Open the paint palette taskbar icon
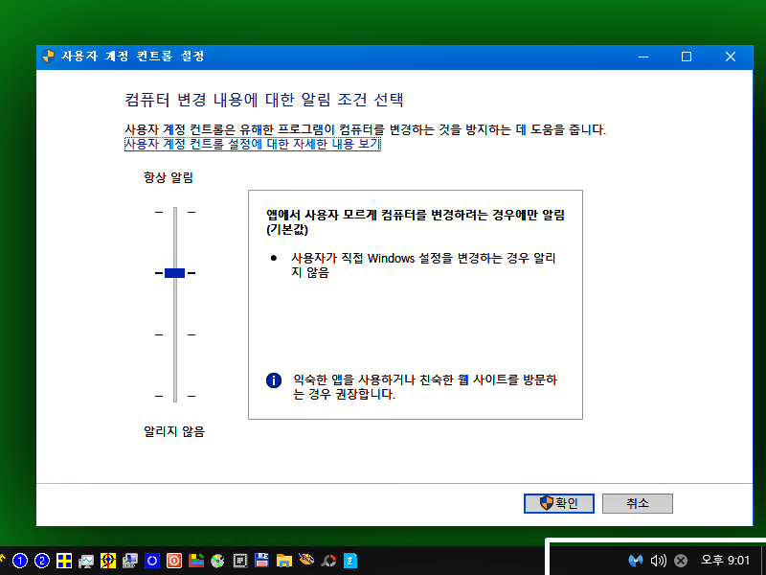Image resolution: width=766 pixels, height=575 pixels. click(x=306, y=560)
